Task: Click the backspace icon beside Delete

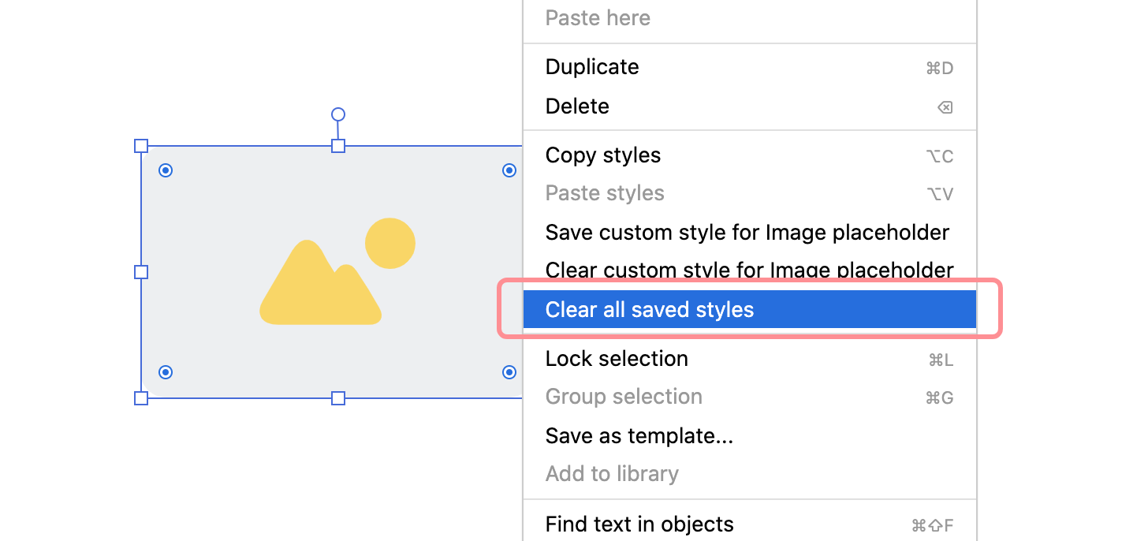Action: 945,107
